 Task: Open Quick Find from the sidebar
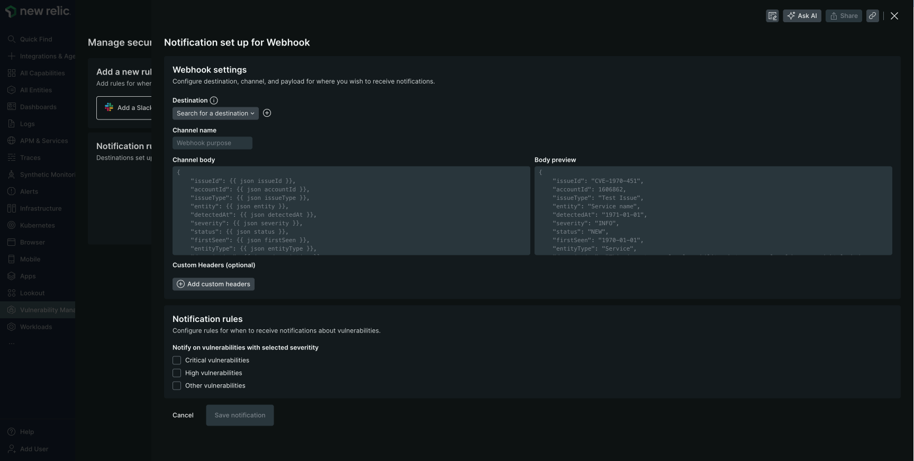pos(35,39)
